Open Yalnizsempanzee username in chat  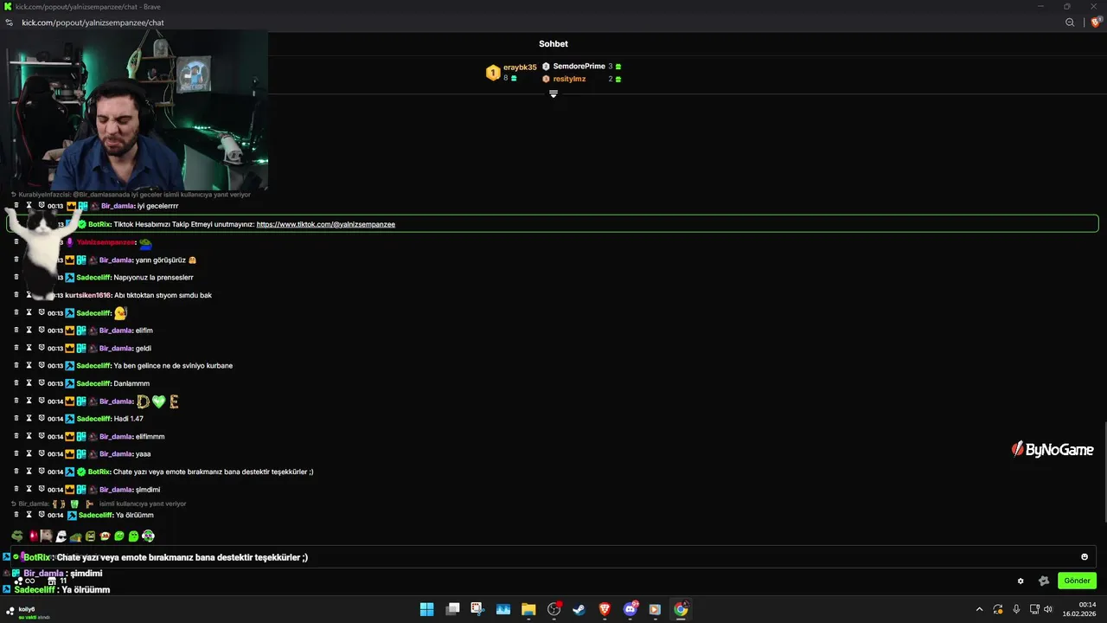tap(106, 242)
